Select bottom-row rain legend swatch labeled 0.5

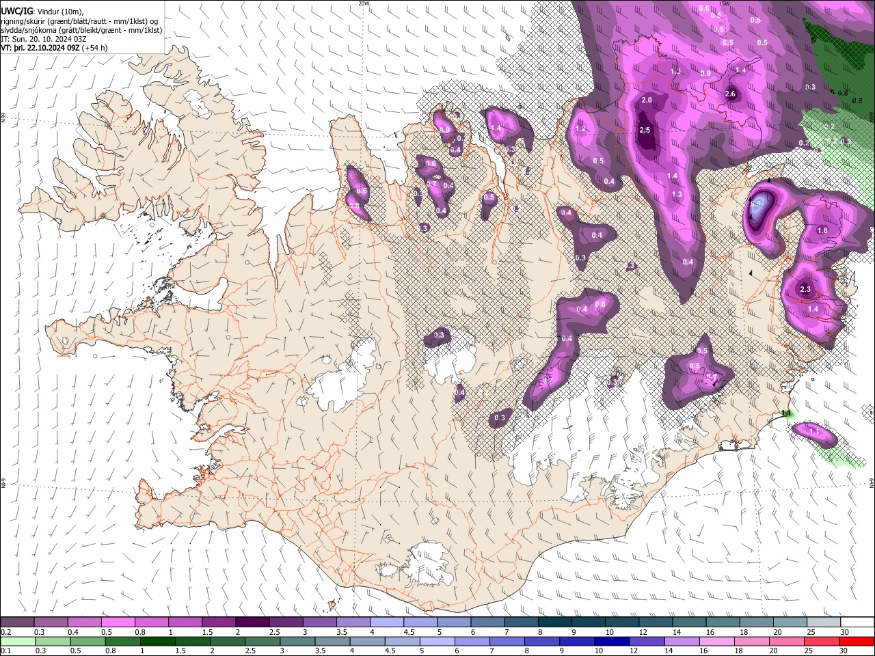tap(87, 641)
